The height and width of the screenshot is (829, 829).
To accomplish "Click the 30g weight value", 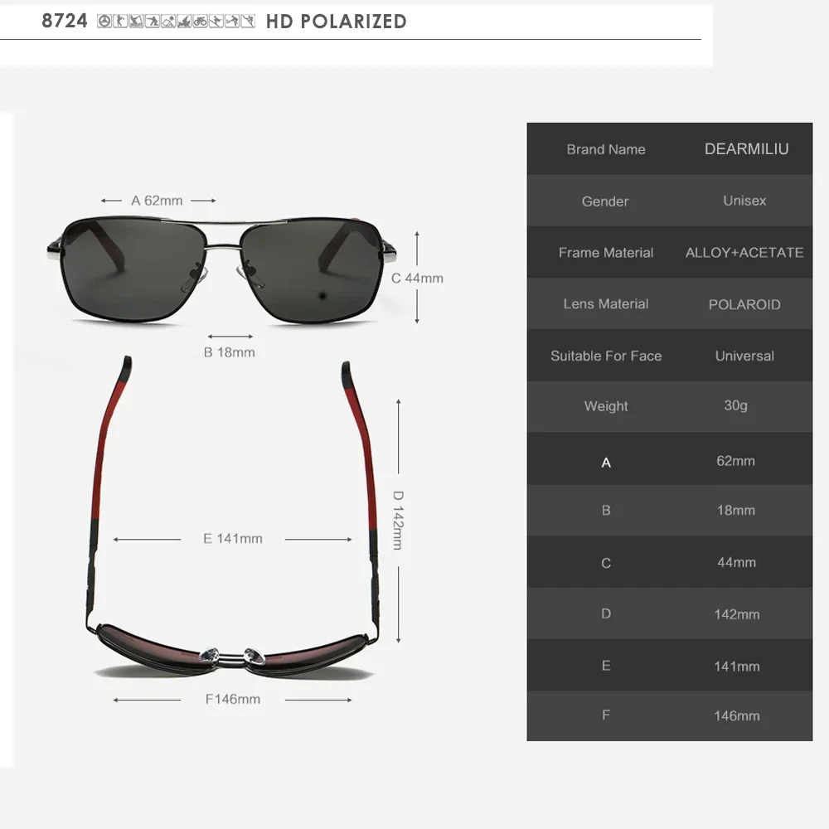I will point(735,405).
